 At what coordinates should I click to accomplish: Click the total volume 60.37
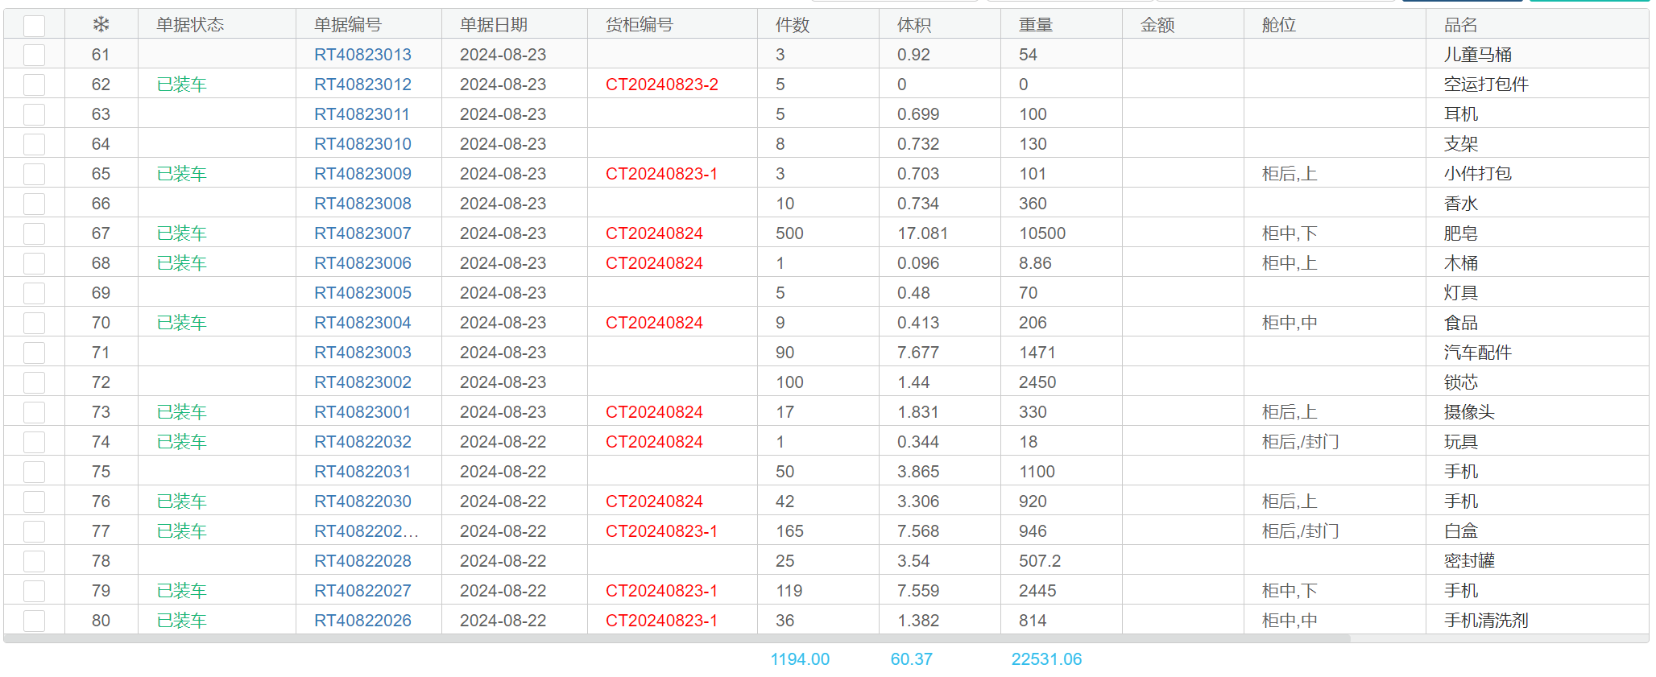click(912, 659)
